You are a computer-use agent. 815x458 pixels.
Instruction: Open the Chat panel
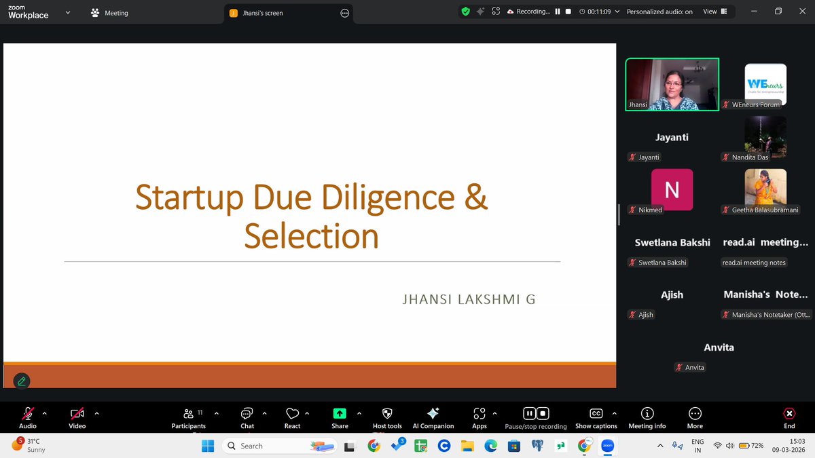click(247, 417)
